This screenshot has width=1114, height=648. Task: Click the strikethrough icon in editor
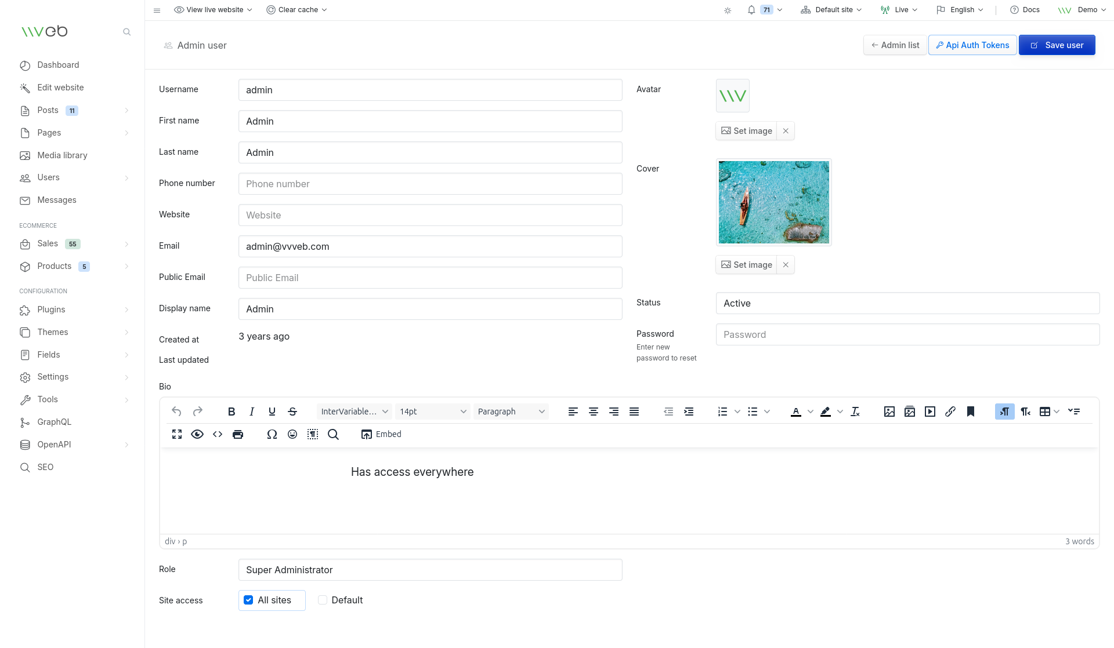pos(292,412)
